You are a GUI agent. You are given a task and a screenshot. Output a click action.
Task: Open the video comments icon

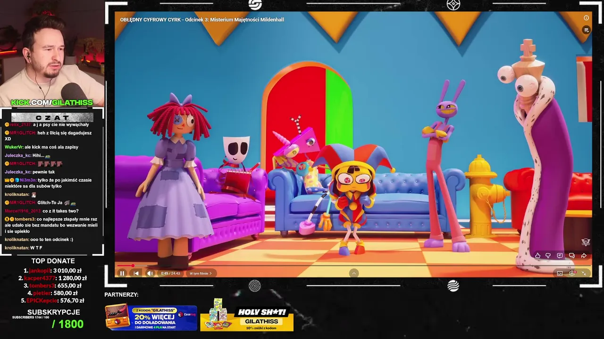560,256
